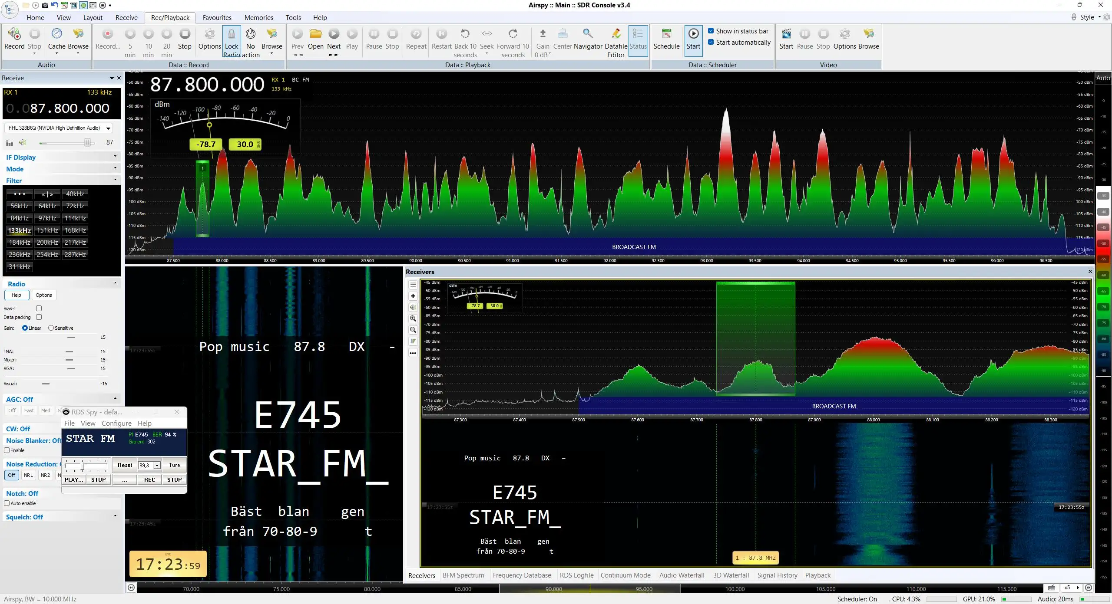Select the 151kHz filter bandwidth
Screen dimensions: 1112x604
(x=47, y=230)
